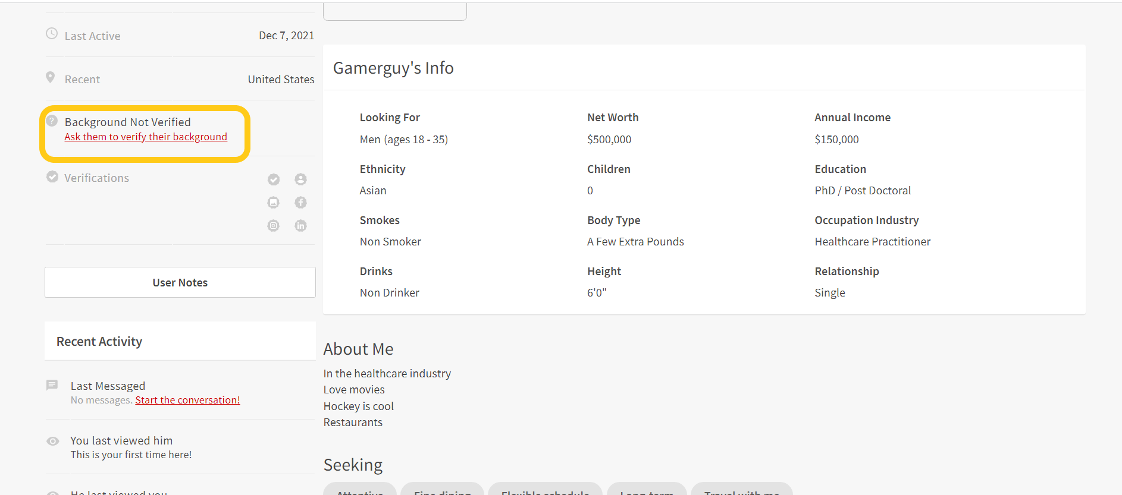Click the Love movies line in About Me
The width and height of the screenshot is (1122, 495).
pyautogui.click(x=354, y=389)
